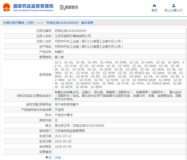This screenshot has width=187, height=160.
Task: Click registrant name 江苏双盛医疗器械有限公司
Action: [73, 36]
